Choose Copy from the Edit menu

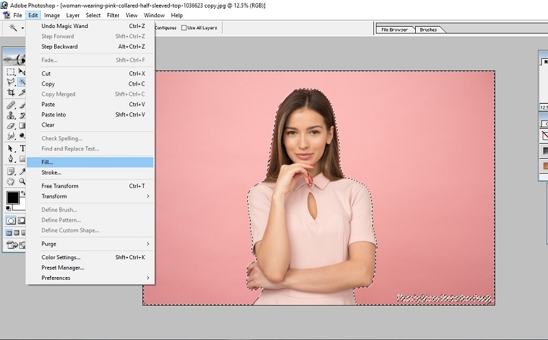(x=90, y=83)
